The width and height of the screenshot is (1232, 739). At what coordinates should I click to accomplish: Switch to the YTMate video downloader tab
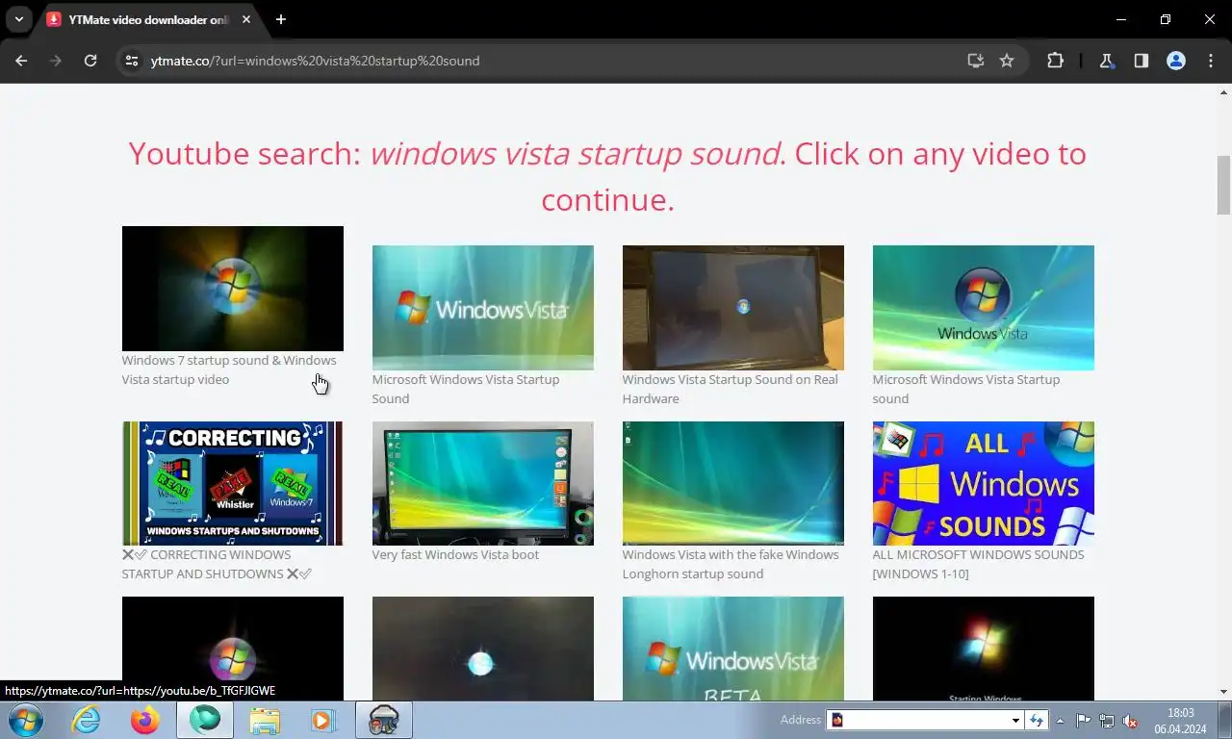point(148,19)
